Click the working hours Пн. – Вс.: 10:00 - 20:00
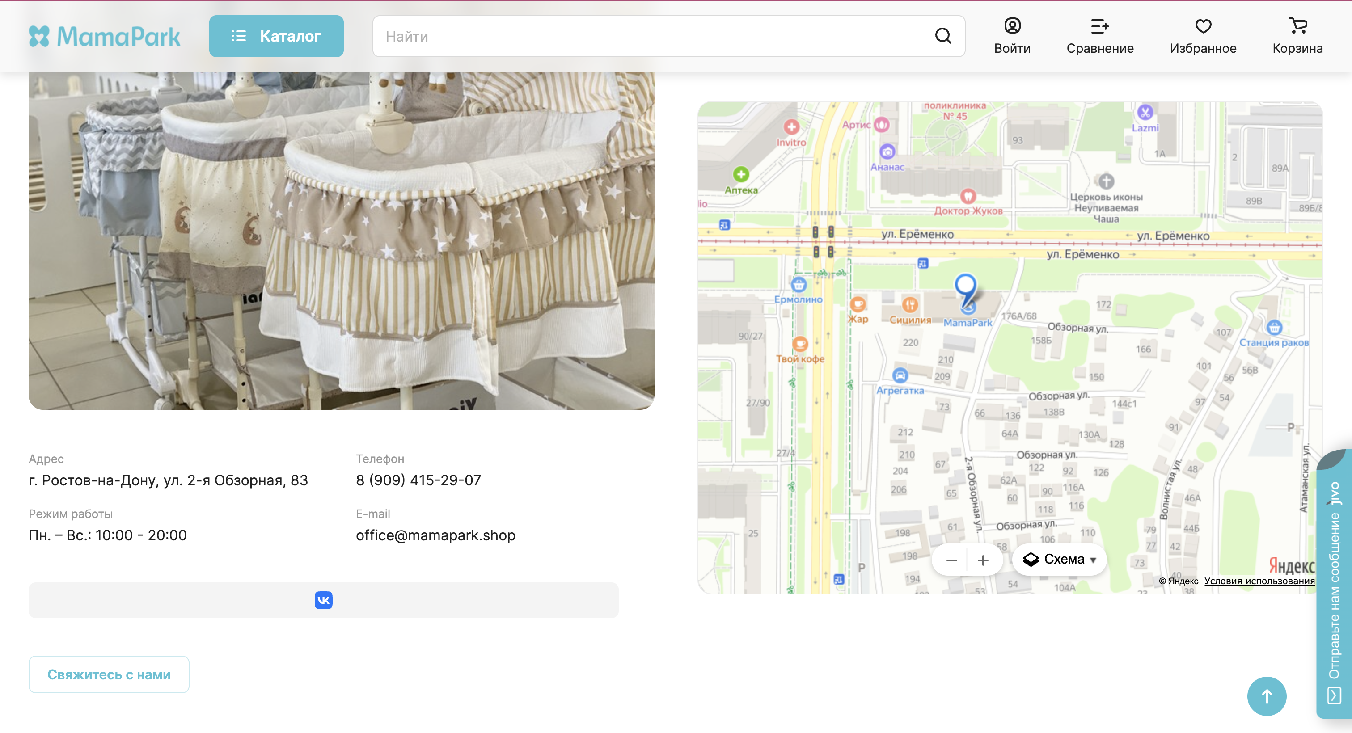The image size is (1352, 733). click(x=108, y=535)
